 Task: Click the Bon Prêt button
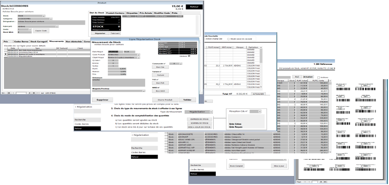click(160, 83)
